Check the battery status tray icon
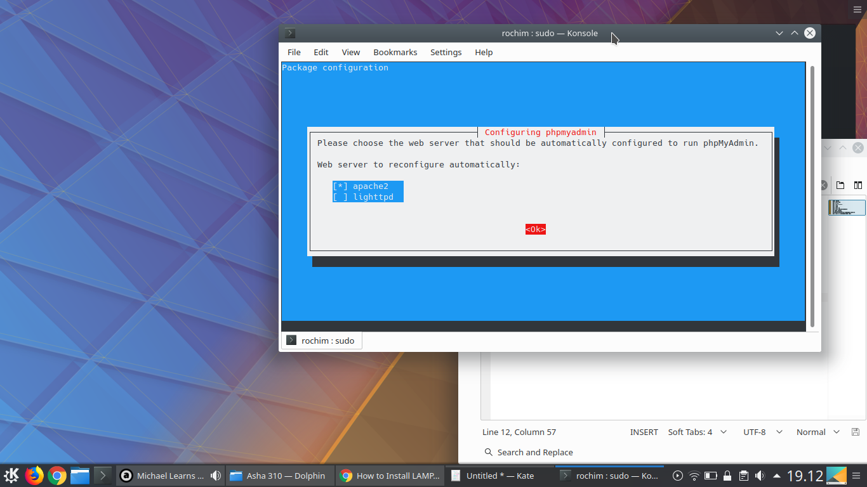Image resolution: width=867 pixels, height=487 pixels. point(711,476)
